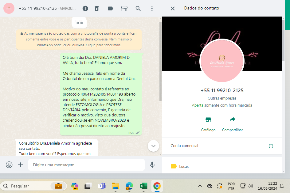Expand the system tray hidden icons chevron

click(x=200, y=186)
